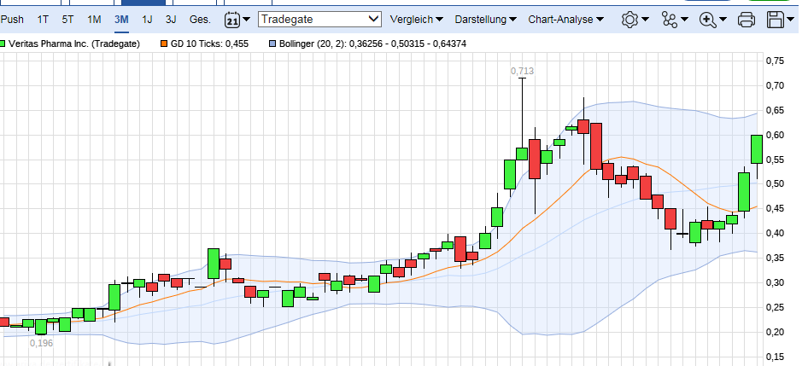The width and height of the screenshot is (808, 366).
Task: Show the full history with Ges.
Action: click(200, 19)
